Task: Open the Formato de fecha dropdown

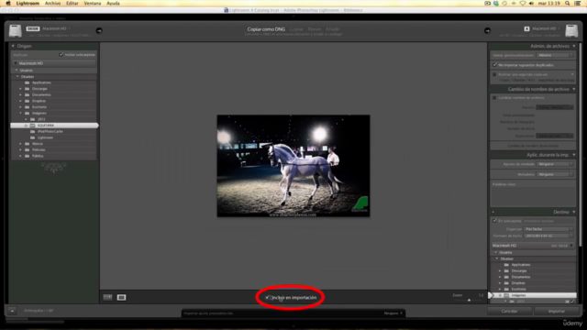Action: click(548, 236)
